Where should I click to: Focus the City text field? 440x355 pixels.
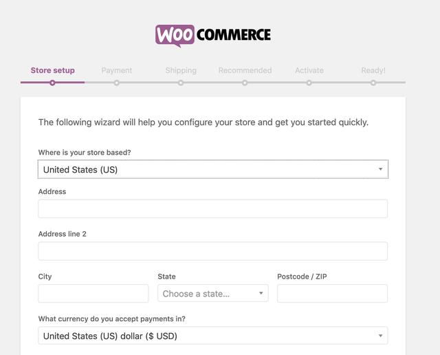(x=93, y=294)
